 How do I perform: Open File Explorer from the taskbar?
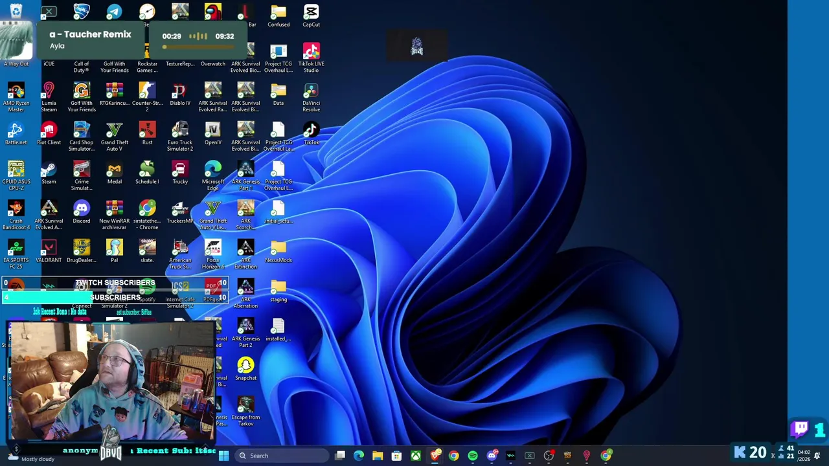pyautogui.click(x=378, y=456)
